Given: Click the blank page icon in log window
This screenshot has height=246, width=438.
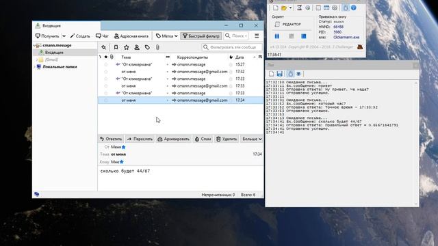Looking at the screenshot, I should pos(271,74).
